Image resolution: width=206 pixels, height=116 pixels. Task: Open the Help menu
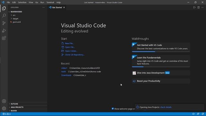[x=58, y=2]
